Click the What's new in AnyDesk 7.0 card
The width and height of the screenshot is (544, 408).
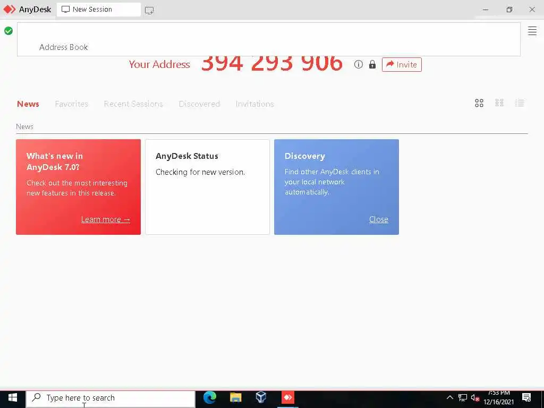(79, 187)
